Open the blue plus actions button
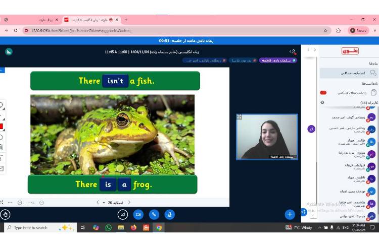Viewport: 379px width, 242px height. click(x=290, y=214)
